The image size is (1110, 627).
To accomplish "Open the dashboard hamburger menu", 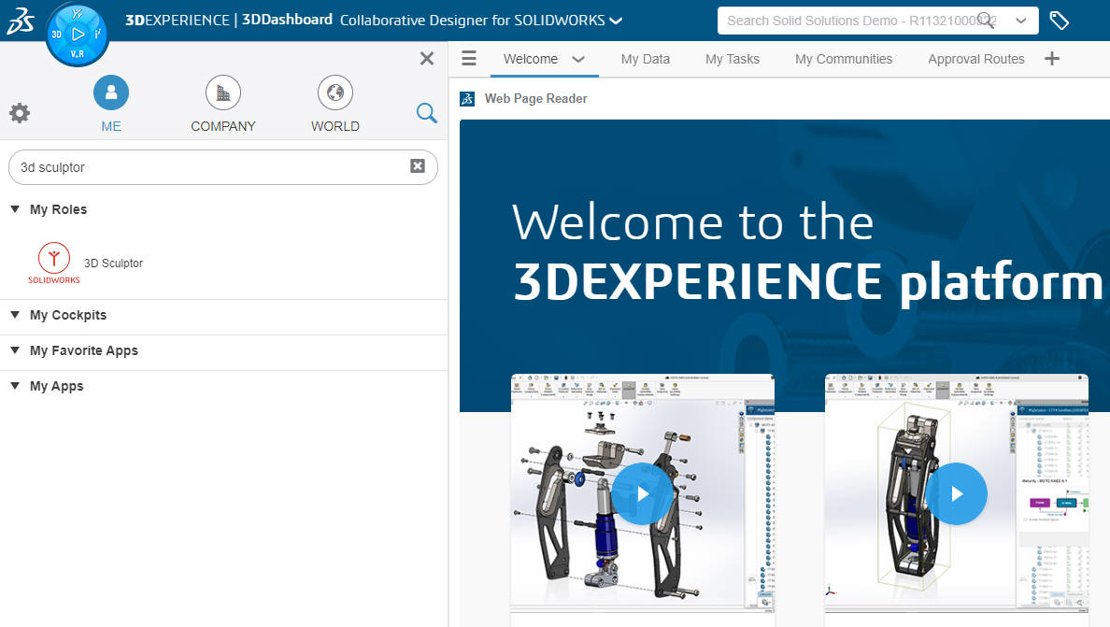I will 468,58.
